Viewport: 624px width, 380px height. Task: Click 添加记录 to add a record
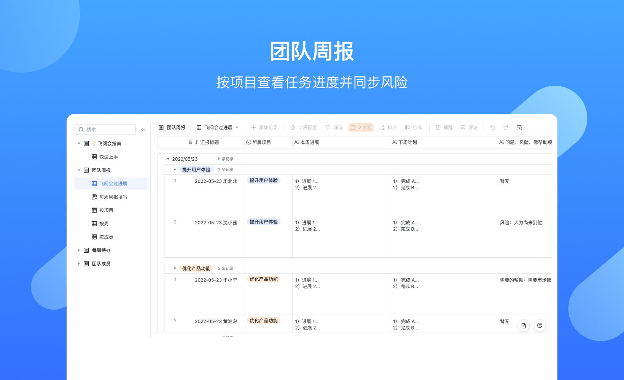tap(264, 128)
